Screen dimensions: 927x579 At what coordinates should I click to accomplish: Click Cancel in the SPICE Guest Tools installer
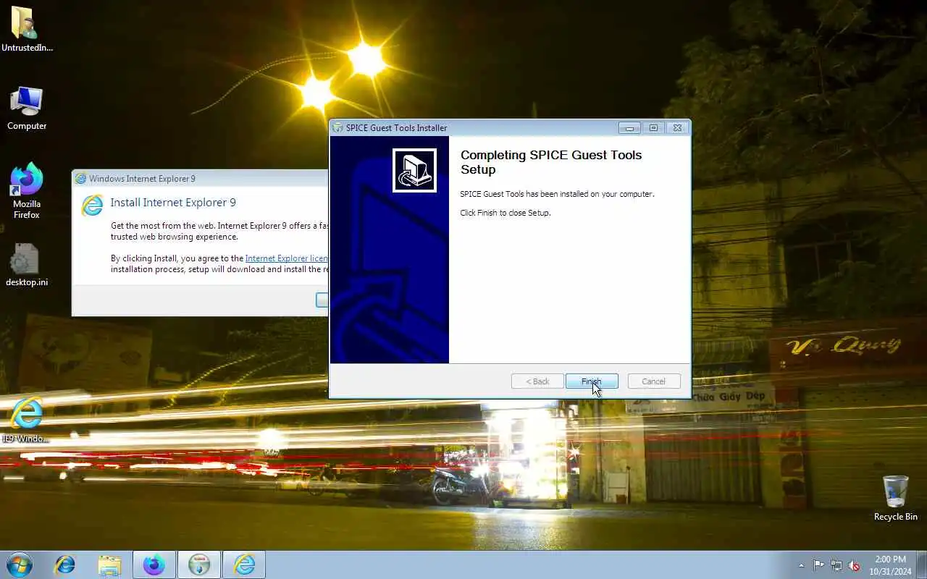[x=653, y=381]
